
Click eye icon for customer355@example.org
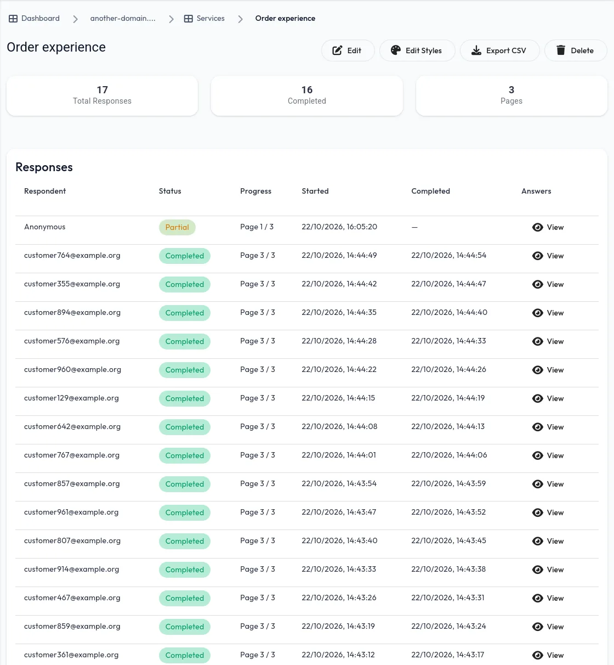point(538,284)
